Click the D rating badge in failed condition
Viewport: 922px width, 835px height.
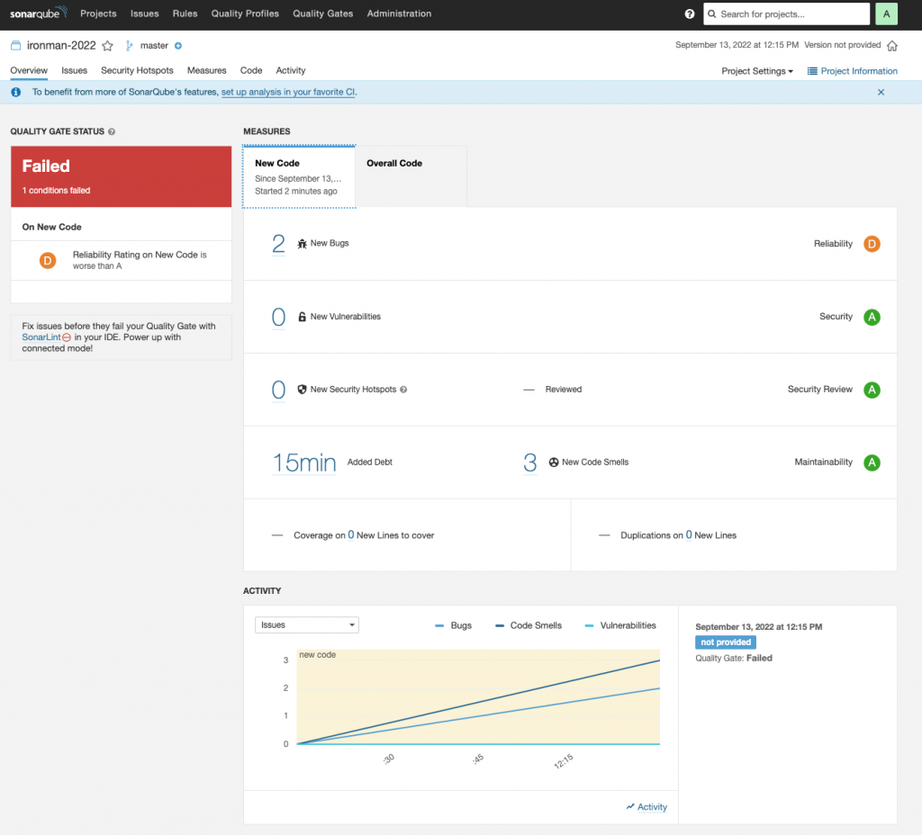click(48, 260)
